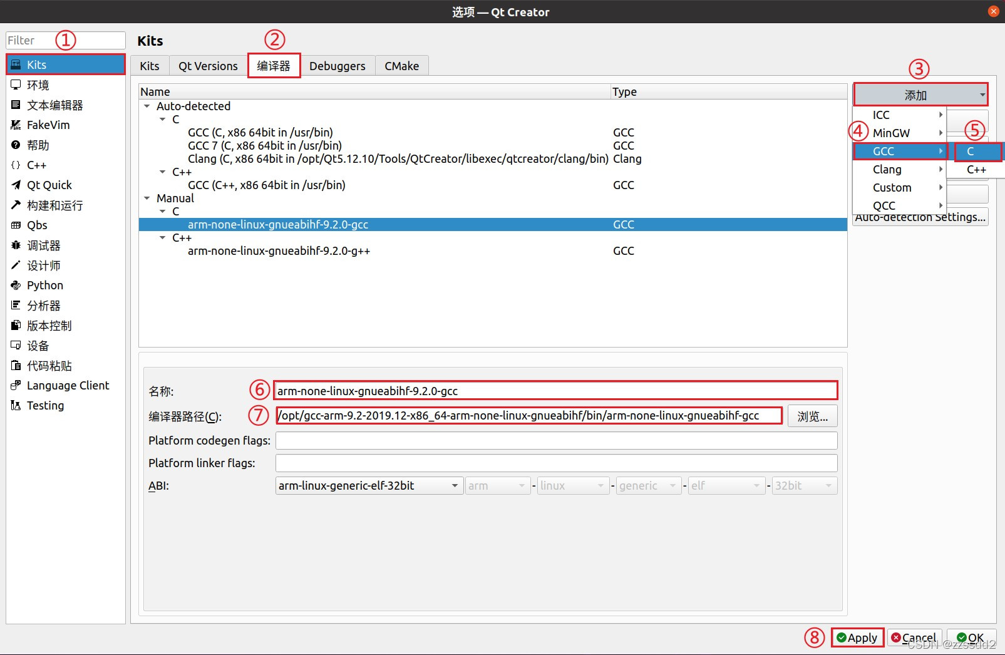Select the Qt Quick paper plane icon
Viewport: 1005px width, 655px height.
point(16,185)
